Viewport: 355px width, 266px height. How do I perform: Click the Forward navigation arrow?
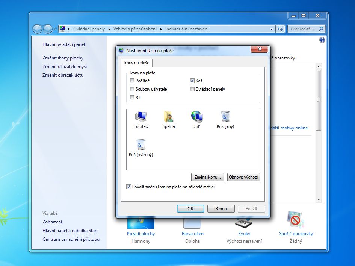(48, 29)
